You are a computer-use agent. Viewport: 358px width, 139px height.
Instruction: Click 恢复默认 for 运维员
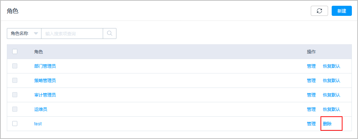tap(332, 109)
